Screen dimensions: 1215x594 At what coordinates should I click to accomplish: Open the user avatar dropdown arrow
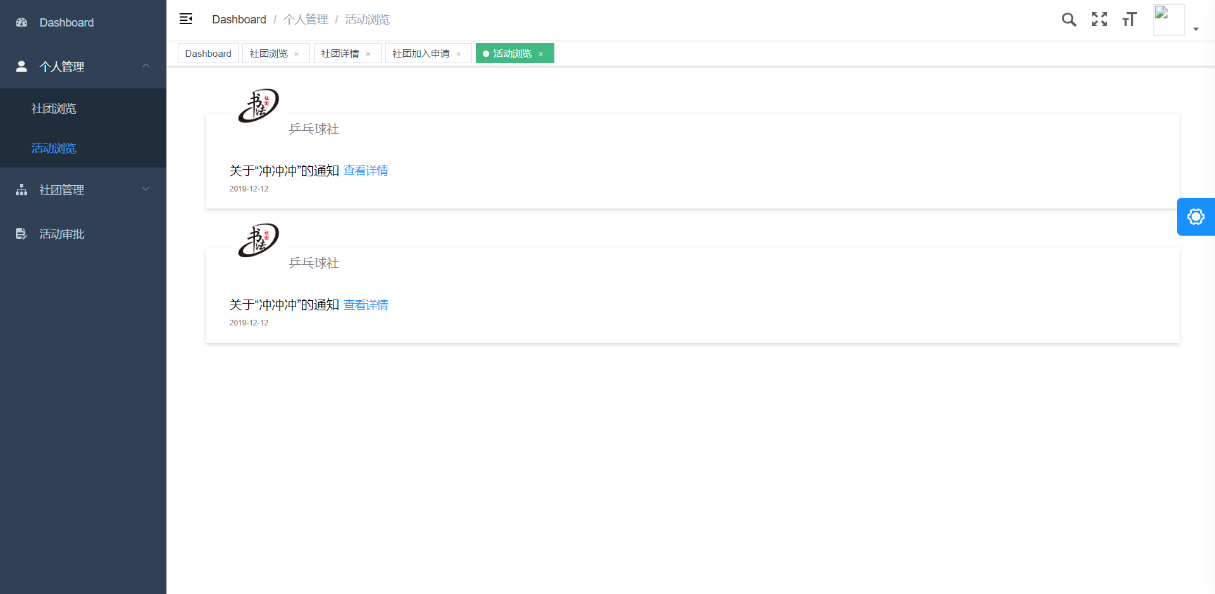coord(1196,29)
